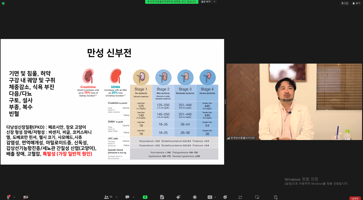This screenshot has width=363, height=200.
Task: Open the chat bubble icon
Action: point(127,197)
